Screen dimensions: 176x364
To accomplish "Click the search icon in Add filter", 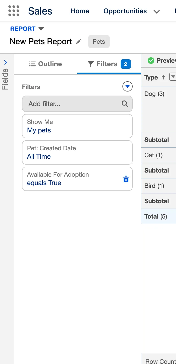I will tap(125, 104).
